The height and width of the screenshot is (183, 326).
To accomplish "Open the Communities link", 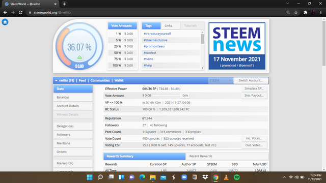I will tap(100, 80).
